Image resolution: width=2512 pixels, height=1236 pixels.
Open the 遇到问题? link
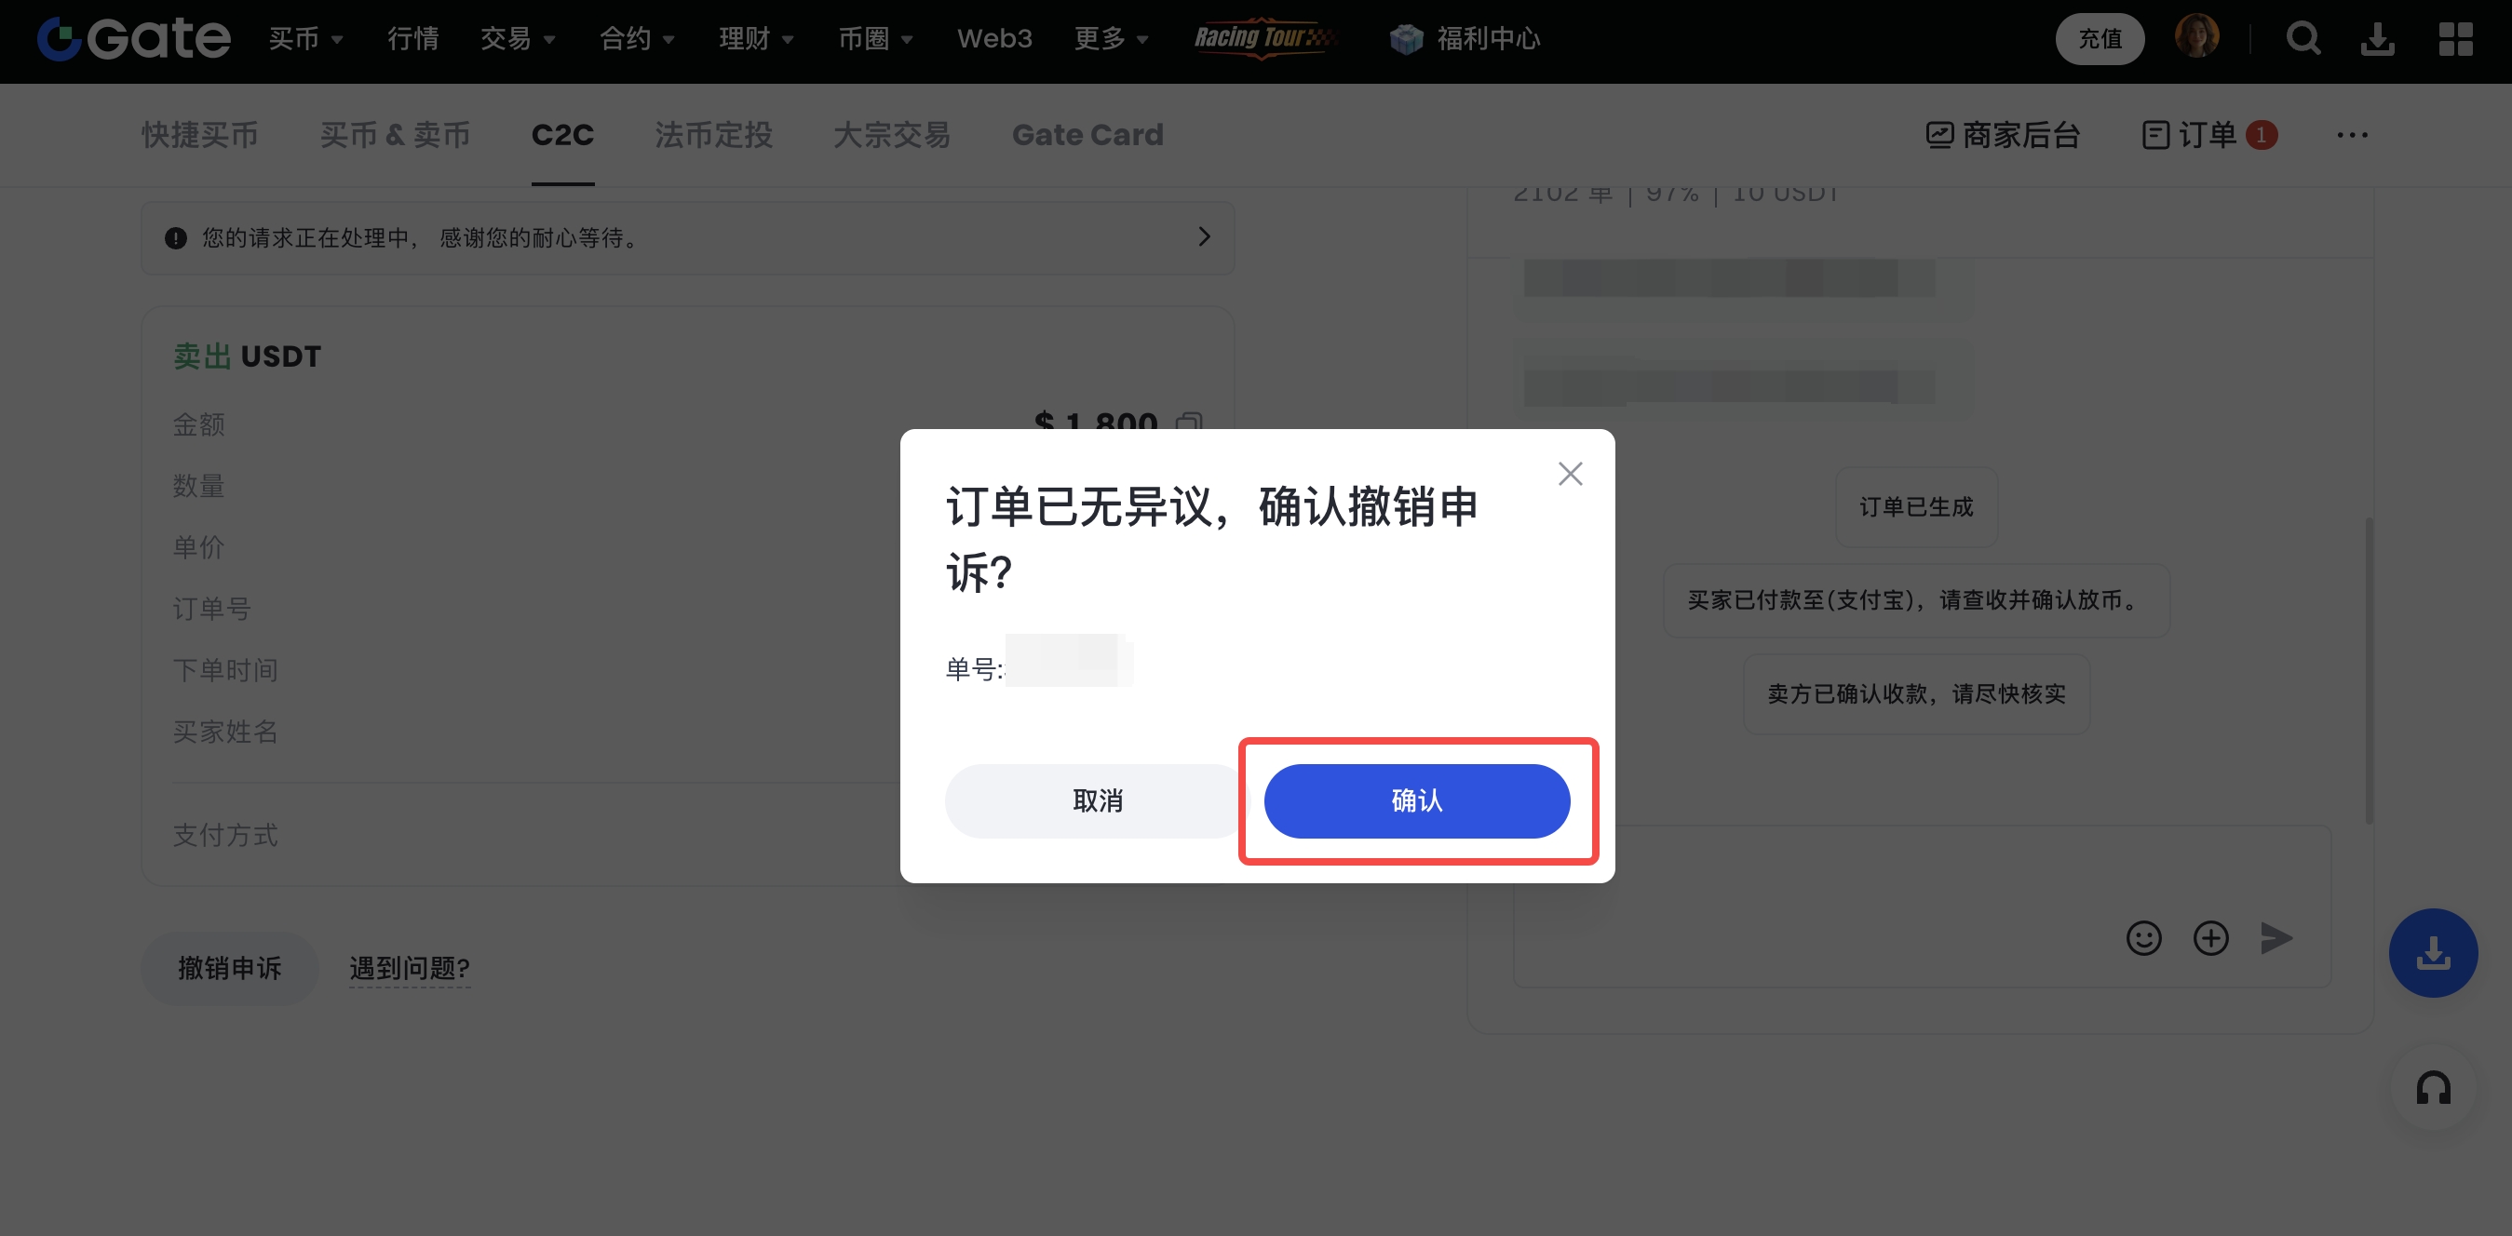click(x=410, y=968)
